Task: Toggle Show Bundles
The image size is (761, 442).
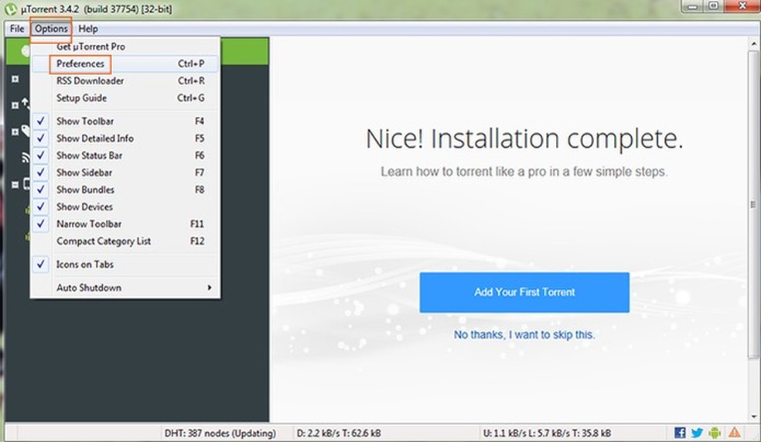Action: [125, 190]
